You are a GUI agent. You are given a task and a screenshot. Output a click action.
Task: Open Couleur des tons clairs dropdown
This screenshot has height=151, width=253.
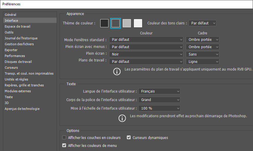pos(202,23)
